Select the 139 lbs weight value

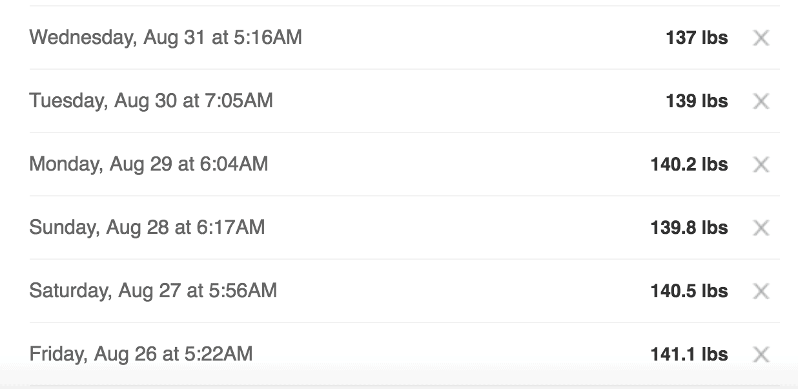pos(697,101)
